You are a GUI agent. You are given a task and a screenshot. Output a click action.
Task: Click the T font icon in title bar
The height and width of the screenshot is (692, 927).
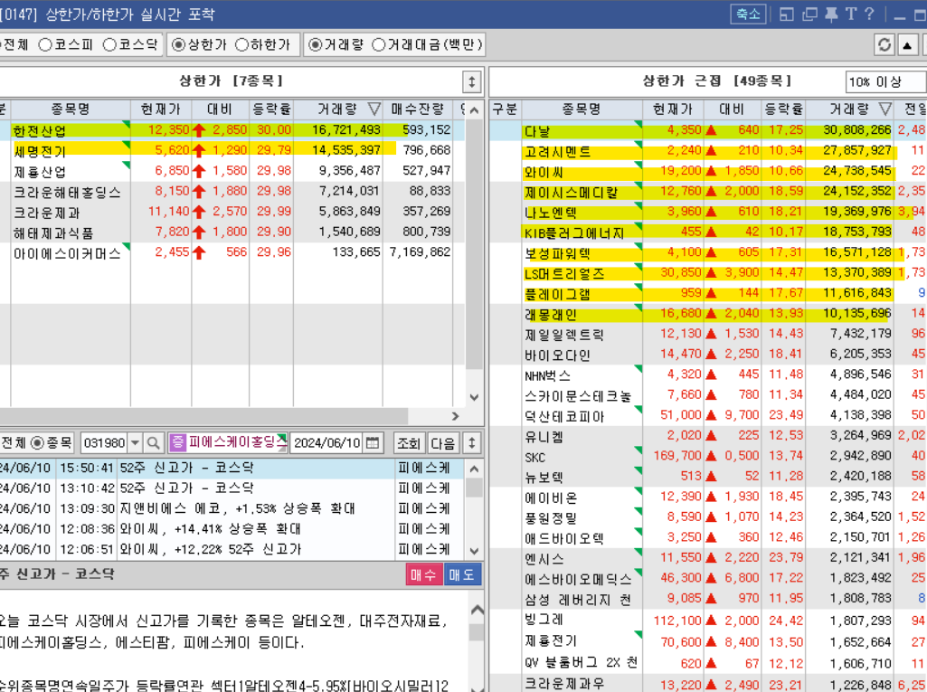[851, 14]
